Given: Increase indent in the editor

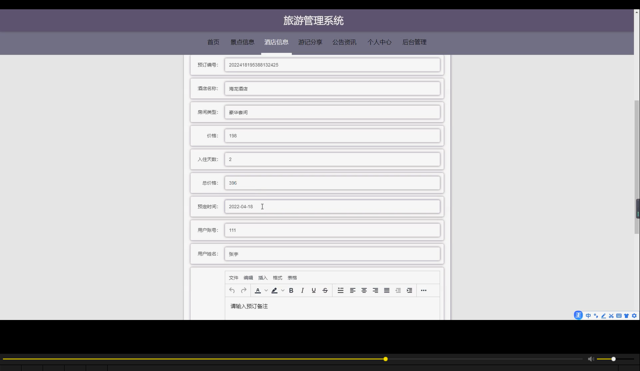Looking at the screenshot, I should click(x=409, y=290).
